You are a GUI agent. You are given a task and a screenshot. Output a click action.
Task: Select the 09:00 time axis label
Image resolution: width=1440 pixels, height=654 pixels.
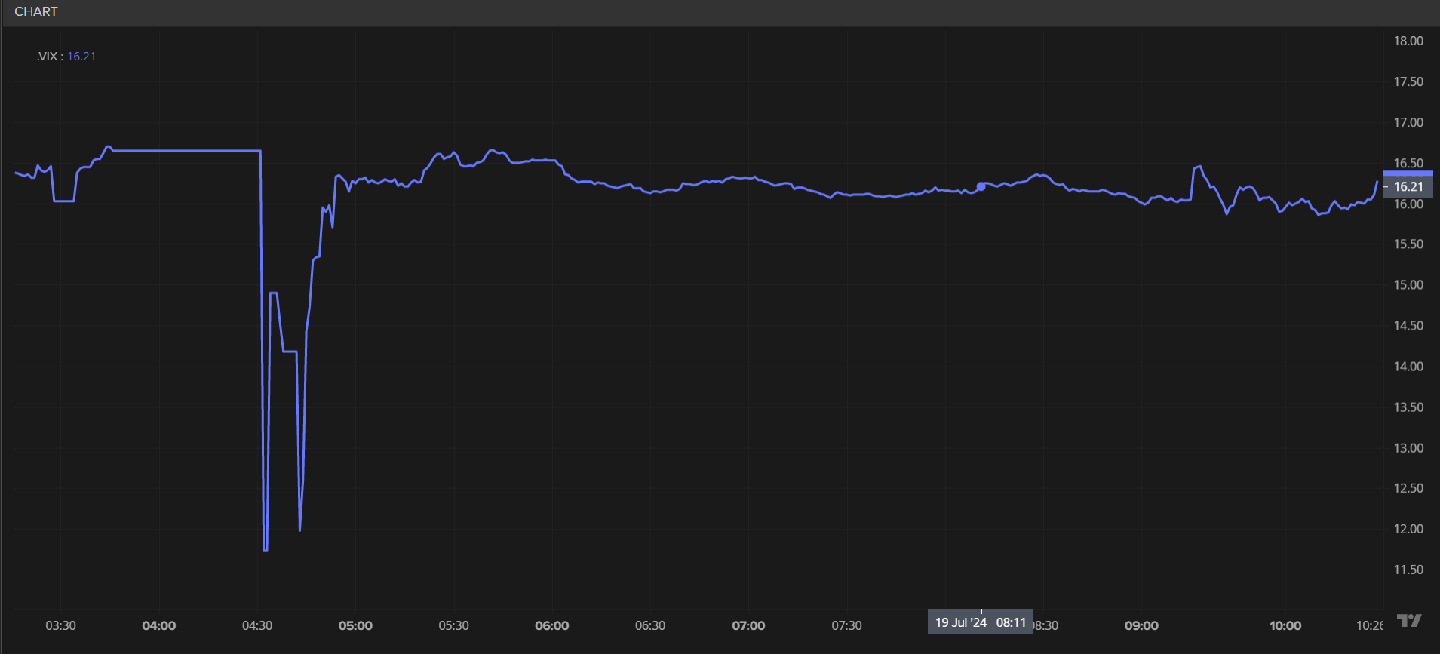[1141, 625]
